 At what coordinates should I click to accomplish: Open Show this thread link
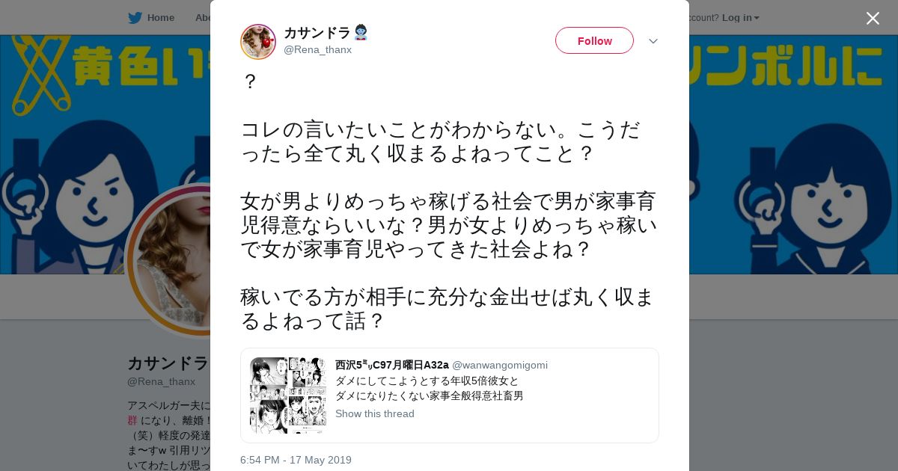pyautogui.click(x=374, y=414)
